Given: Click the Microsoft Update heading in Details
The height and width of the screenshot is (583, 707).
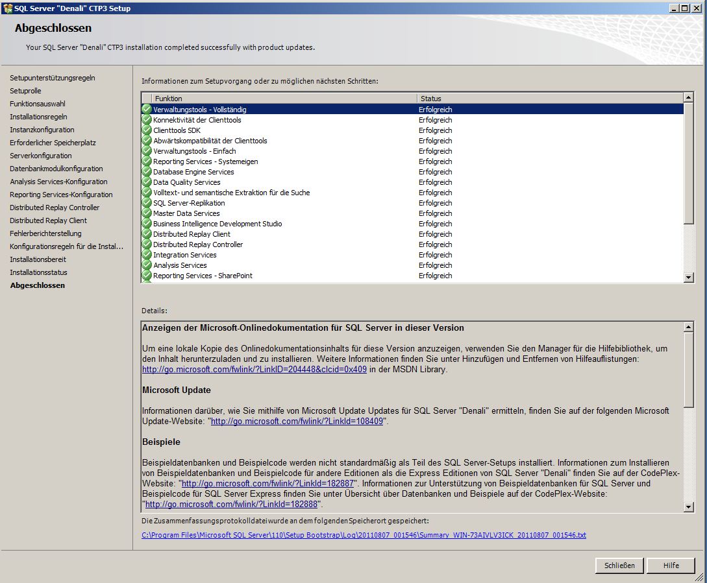Looking at the screenshot, I should tap(177, 390).
